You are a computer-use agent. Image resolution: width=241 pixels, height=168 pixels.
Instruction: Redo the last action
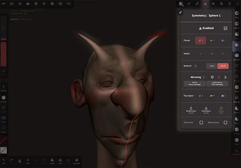[12, 161]
